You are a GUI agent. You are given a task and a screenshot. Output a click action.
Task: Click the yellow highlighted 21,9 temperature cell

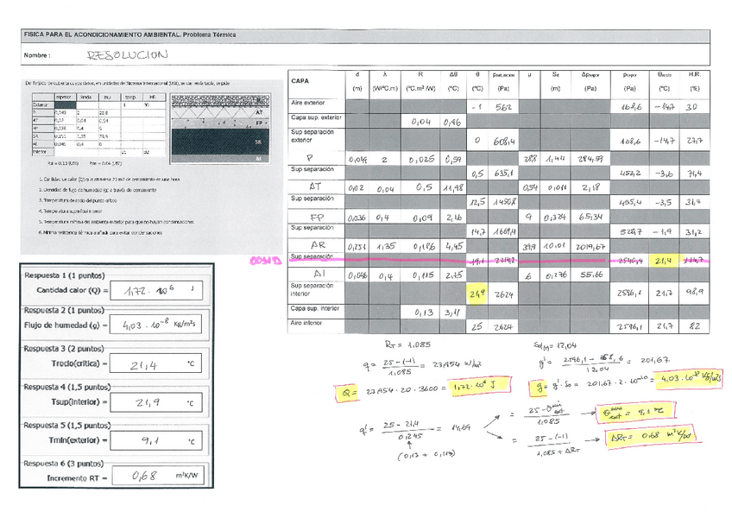478,294
